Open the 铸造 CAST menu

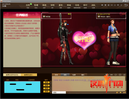44,6
